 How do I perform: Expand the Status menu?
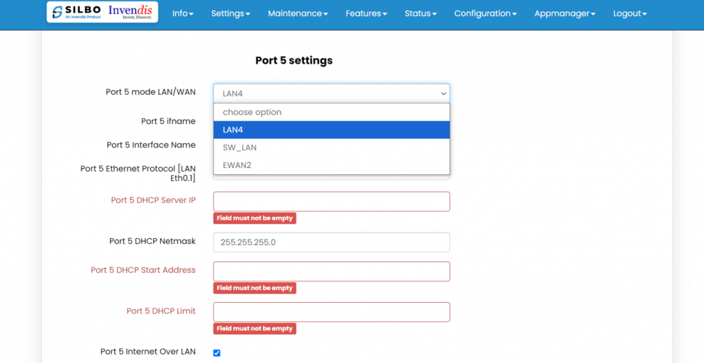[420, 14]
